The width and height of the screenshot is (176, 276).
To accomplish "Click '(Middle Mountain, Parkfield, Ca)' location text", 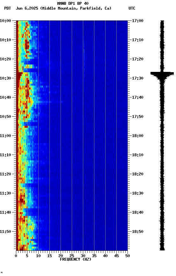I will pyautogui.click(x=76, y=8).
